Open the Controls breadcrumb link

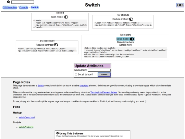pyautogui.click(x=24, y=8)
